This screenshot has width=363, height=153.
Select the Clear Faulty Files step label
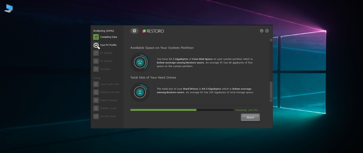click(x=110, y=84)
